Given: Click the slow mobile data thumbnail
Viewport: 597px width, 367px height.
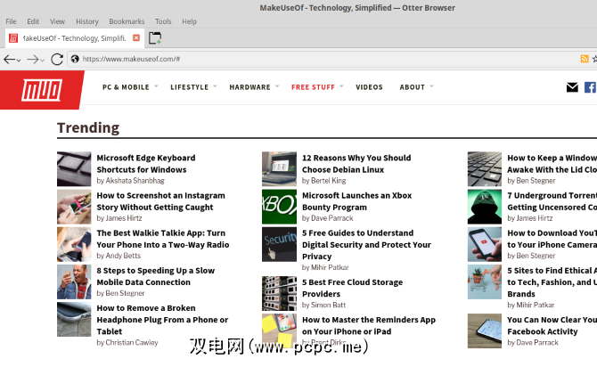Looking at the screenshot, I should point(74,281).
